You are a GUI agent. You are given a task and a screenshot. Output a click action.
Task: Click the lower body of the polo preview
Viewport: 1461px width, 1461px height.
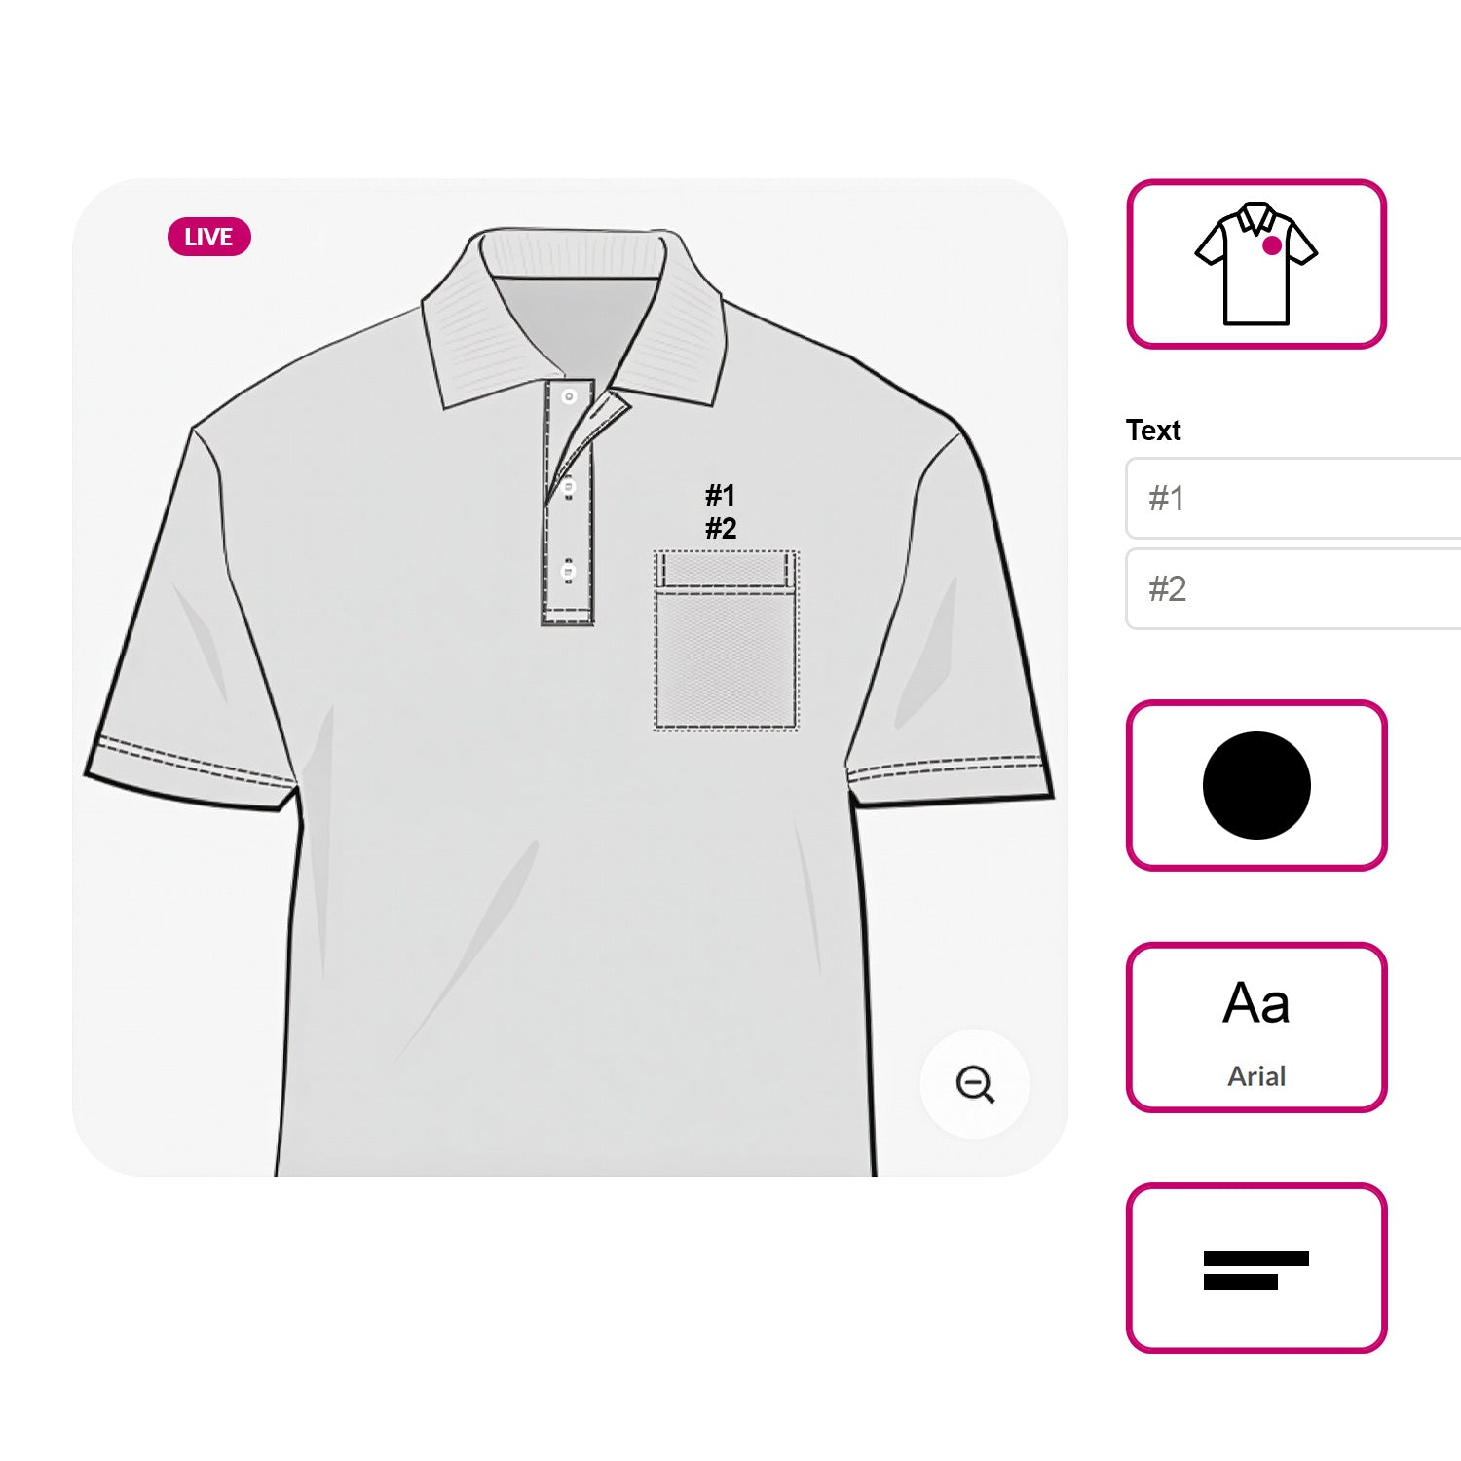(575, 974)
